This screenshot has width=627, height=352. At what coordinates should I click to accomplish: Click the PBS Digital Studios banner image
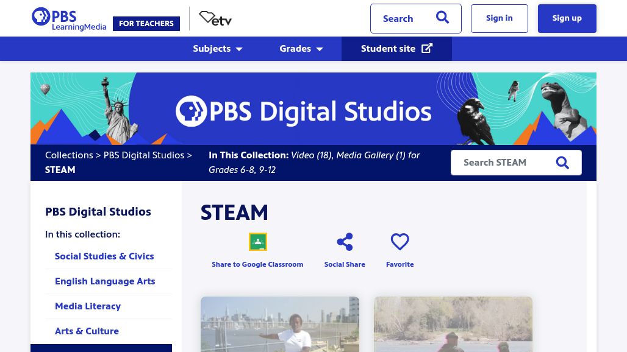pyautogui.click(x=313, y=108)
